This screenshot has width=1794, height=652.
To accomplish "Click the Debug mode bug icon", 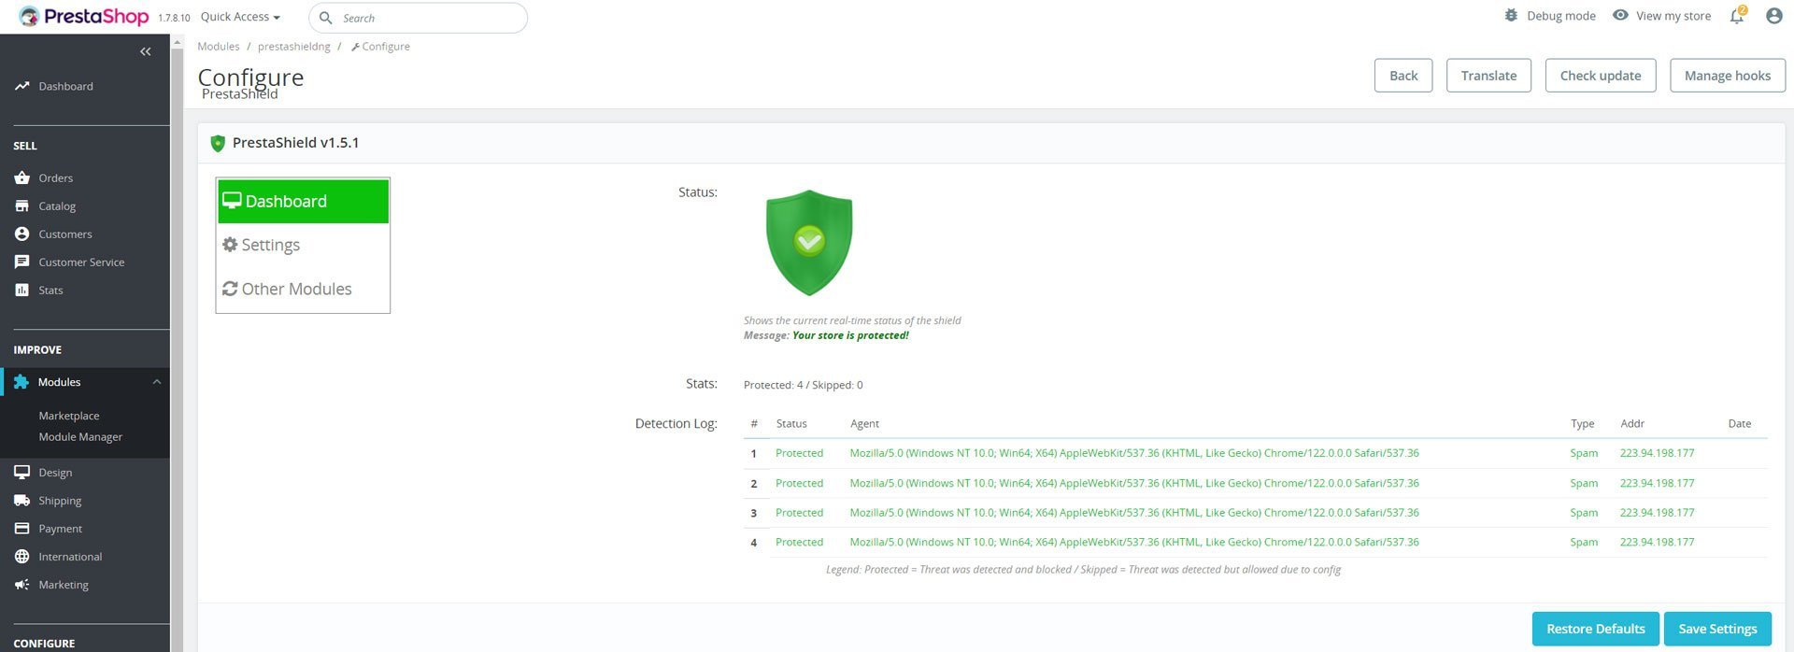I will point(1511,16).
